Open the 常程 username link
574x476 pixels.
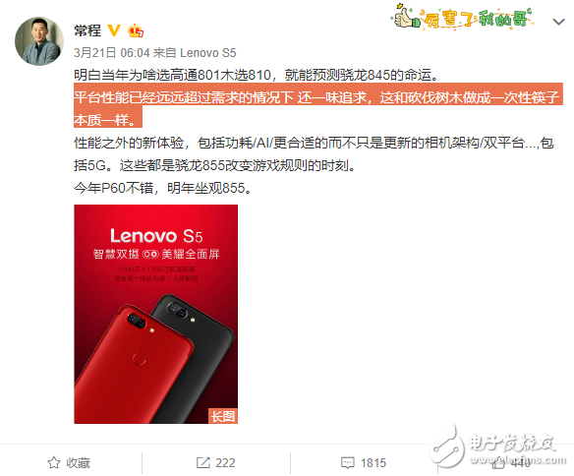87,30
